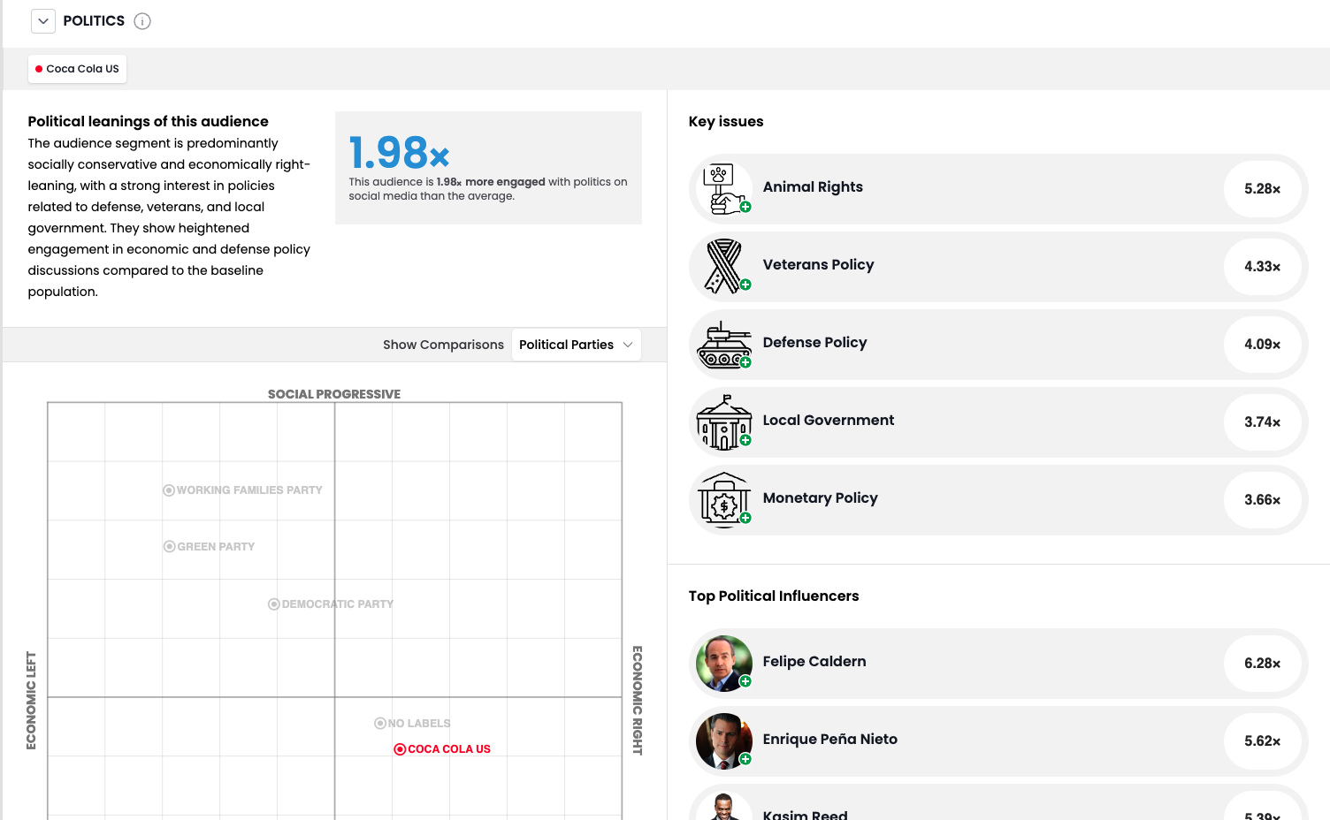The width and height of the screenshot is (1330, 820).
Task: Click the 4.09x Defense Policy score
Action: point(1262,345)
